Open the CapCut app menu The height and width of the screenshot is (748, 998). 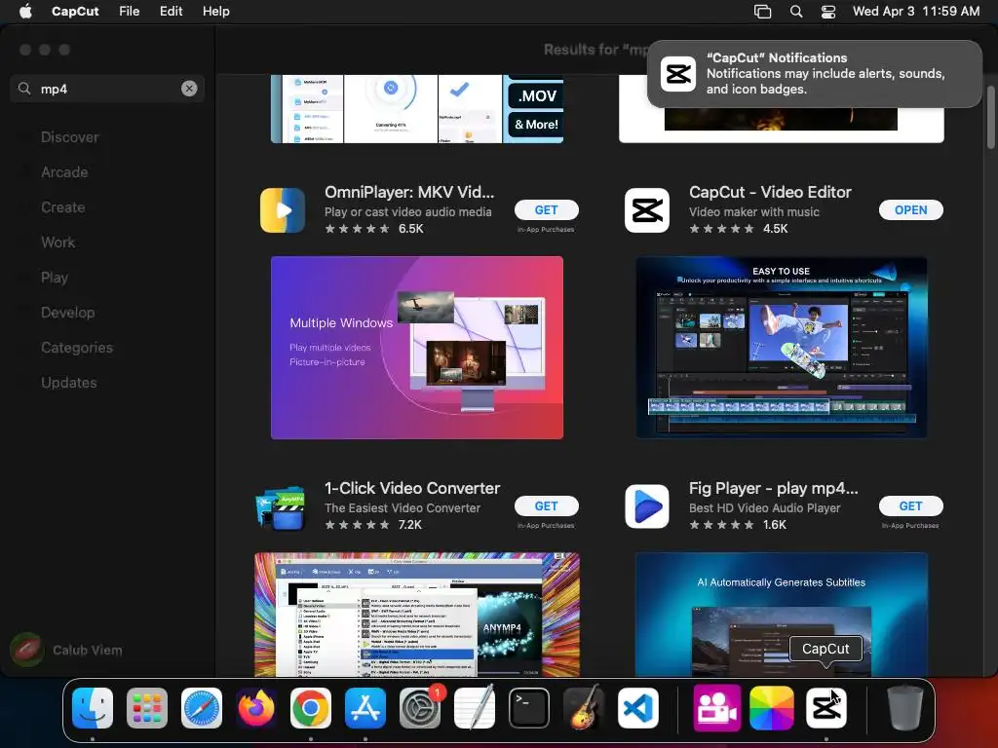pyautogui.click(x=75, y=12)
